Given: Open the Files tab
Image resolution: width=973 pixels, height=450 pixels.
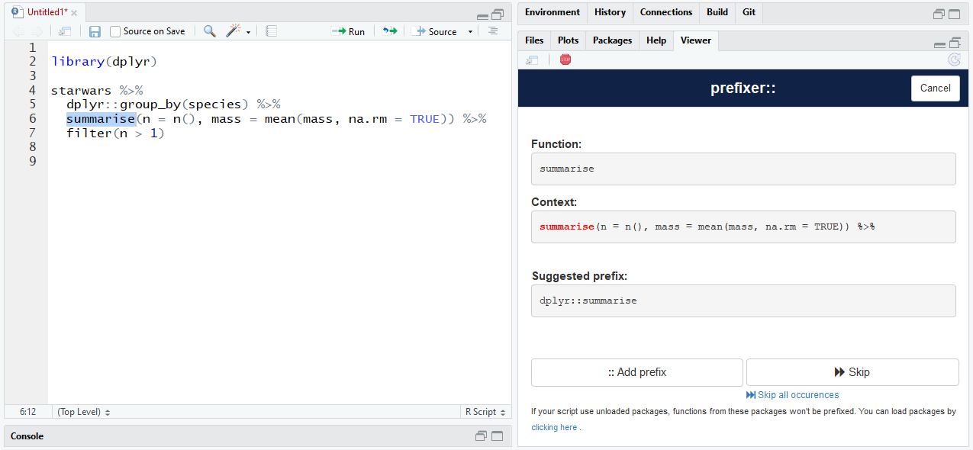Looking at the screenshot, I should point(534,40).
